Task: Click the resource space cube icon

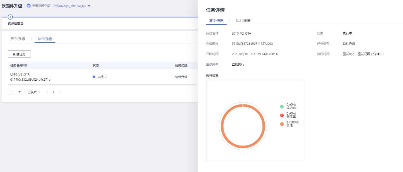Action: (x=29, y=6)
